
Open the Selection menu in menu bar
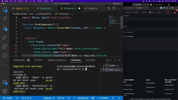coord(20,1)
